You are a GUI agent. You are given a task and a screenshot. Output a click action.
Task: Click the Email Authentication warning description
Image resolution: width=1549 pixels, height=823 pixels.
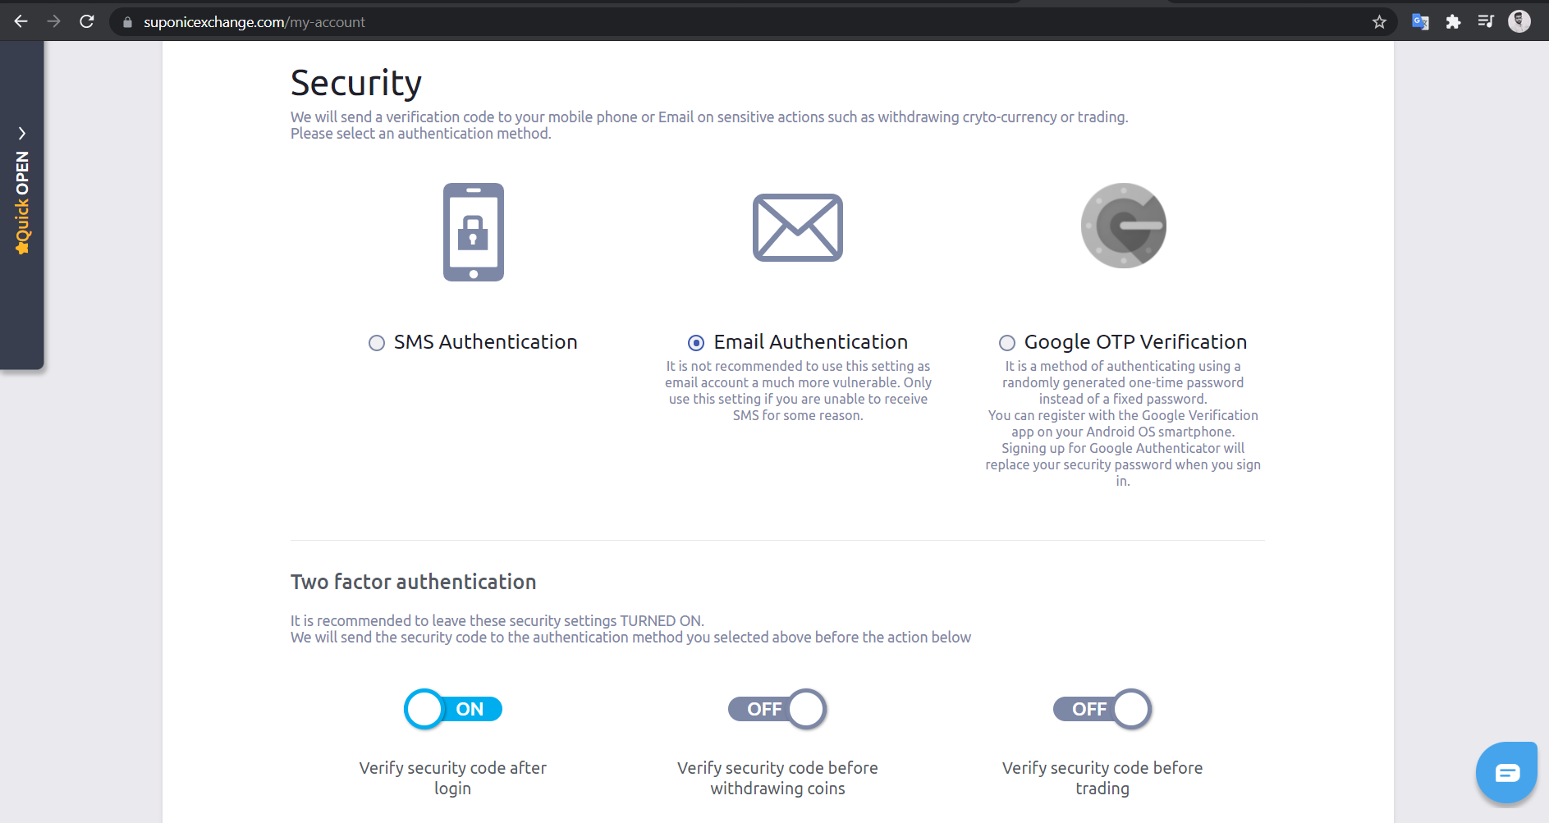pos(798,391)
